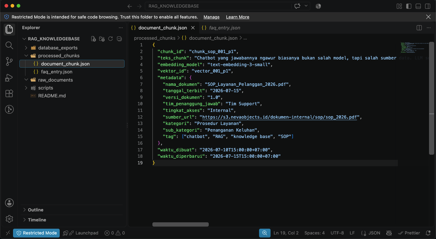
Task: Open Explorer panel more actions menu
Action: point(121,28)
